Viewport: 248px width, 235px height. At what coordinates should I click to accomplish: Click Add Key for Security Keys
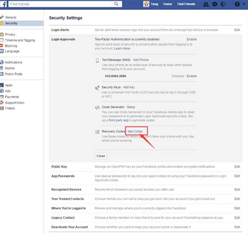(x=129, y=87)
